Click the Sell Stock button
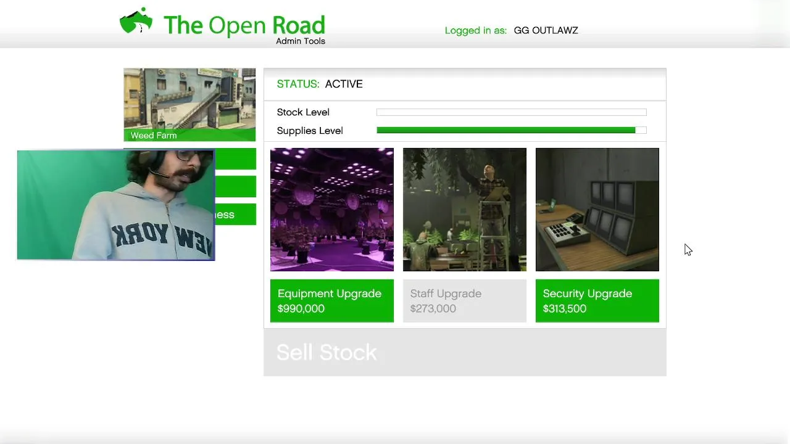This screenshot has width=790, height=444. tap(465, 352)
